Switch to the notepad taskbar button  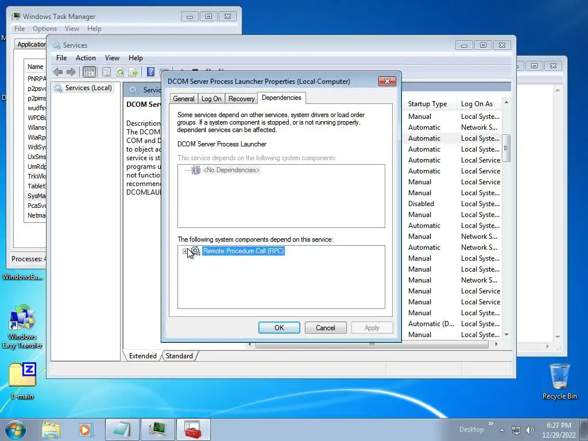(x=122, y=430)
